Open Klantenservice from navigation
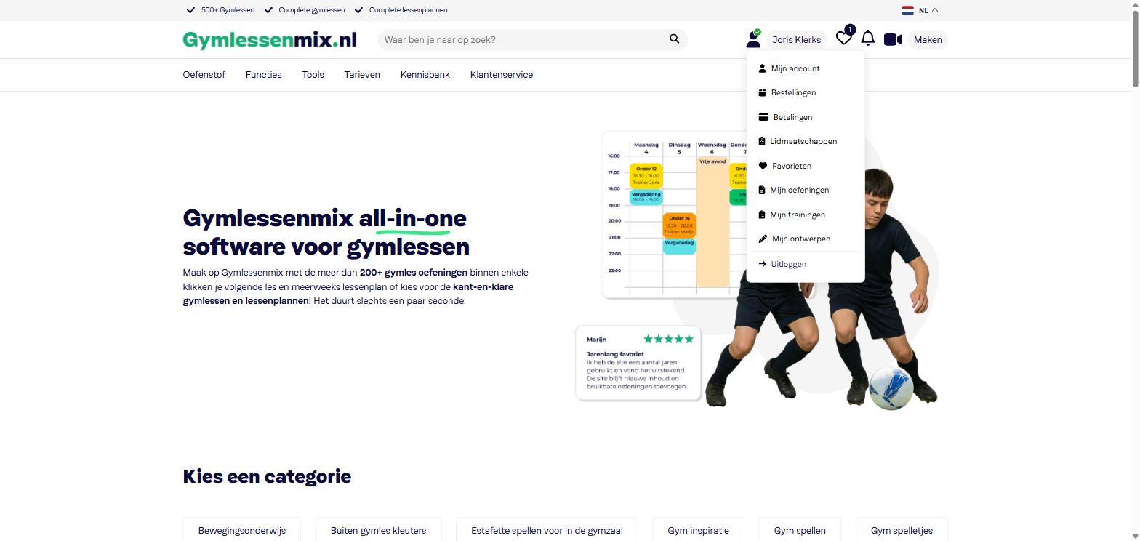Image resolution: width=1140 pixels, height=541 pixels. tap(502, 75)
